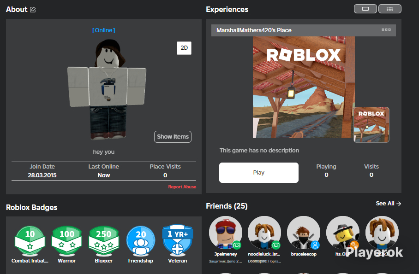The image size is (419, 274).
Task: Click 3pelmeney username label
Action: point(226,254)
